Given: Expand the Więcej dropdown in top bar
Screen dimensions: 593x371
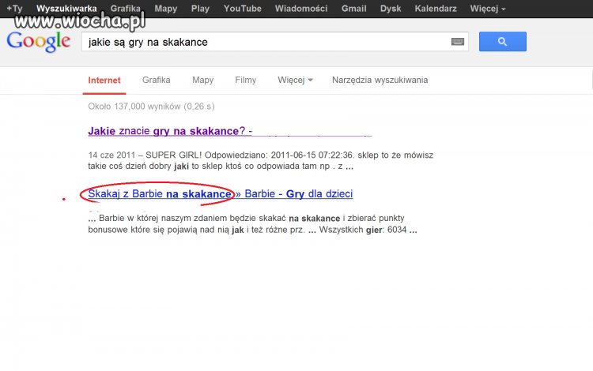Looking at the screenshot, I should click(x=488, y=9).
